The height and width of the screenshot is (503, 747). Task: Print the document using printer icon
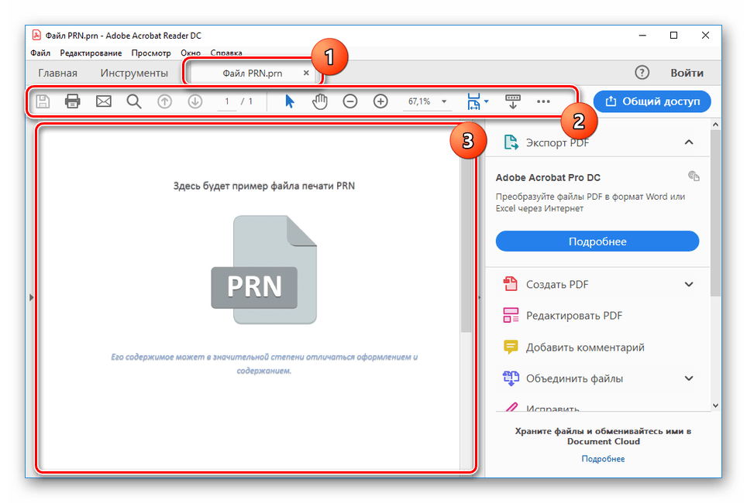tap(72, 101)
